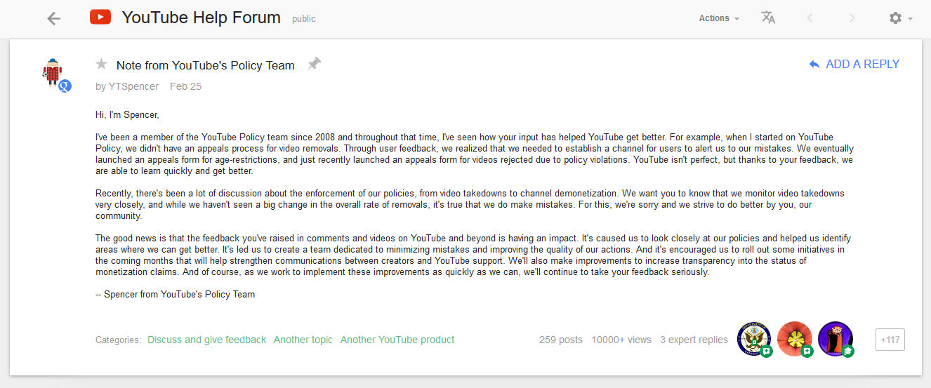
Task: Click the red YouTube logo icon
Action: pyautogui.click(x=100, y=18)
